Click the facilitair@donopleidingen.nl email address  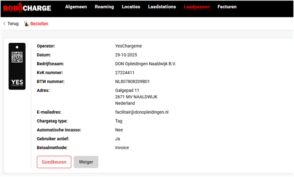tap(142, 113)
